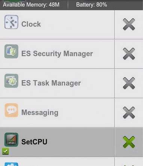Tap the partially visible blue app icon
Viewport: 143px width, 166px height.
click(x=11, y=164)
